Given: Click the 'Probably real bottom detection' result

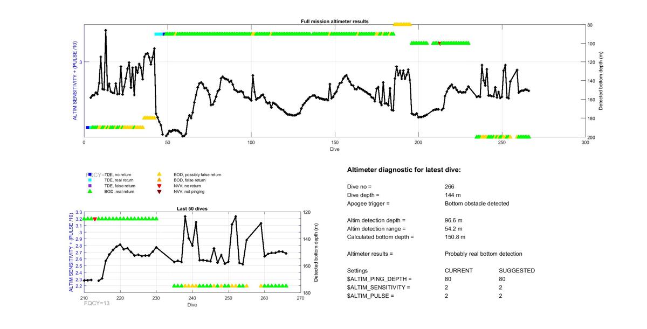Looking at the screenshot, I should pyautogui.click(x=483, y=254).
